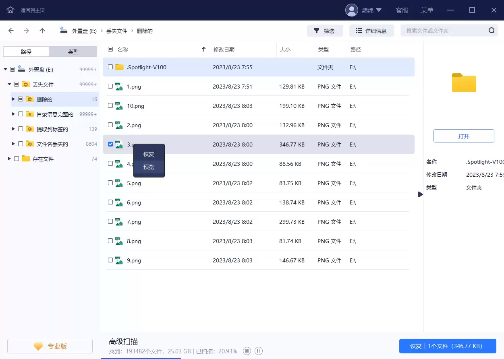
Task: Click the 打开 button in details panel
Action: click(x=463, y=136)
